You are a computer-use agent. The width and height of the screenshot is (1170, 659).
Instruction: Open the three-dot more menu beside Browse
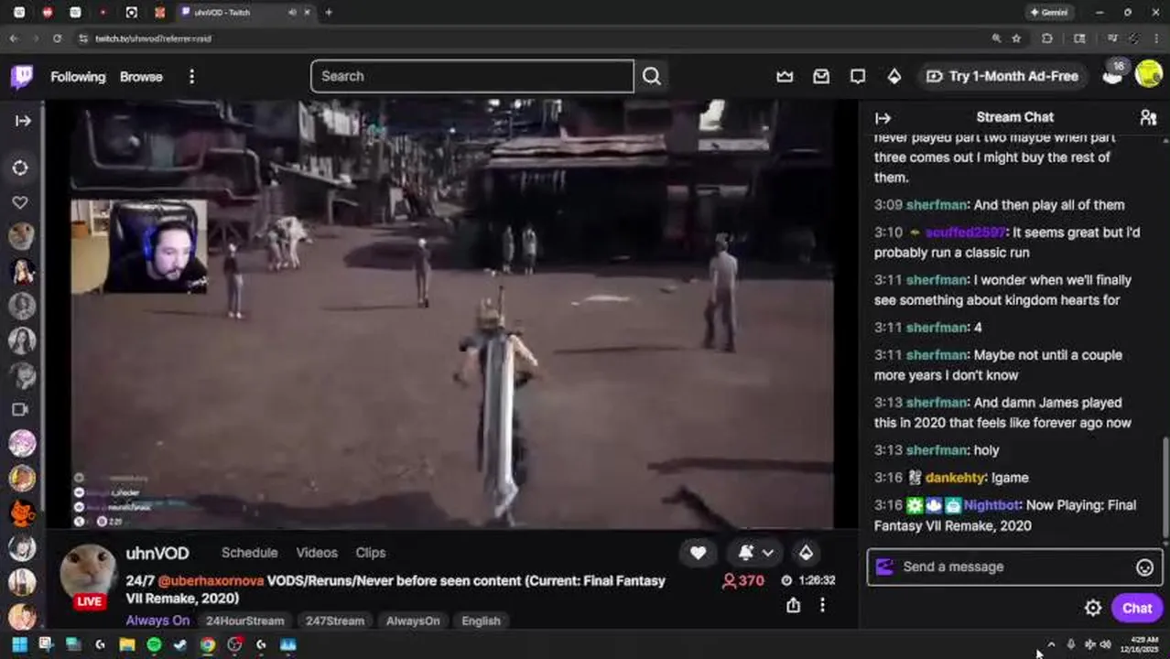[191, 77]
